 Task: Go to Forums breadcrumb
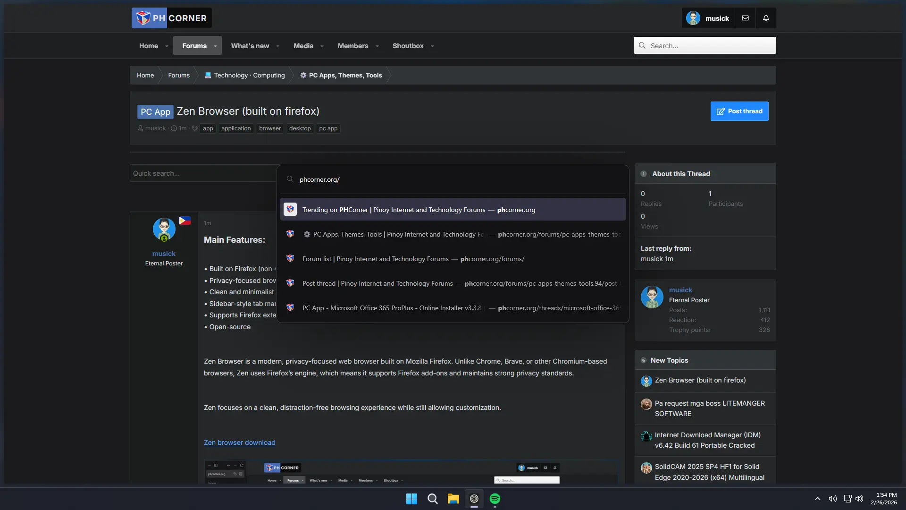click(x=179, y=75)
